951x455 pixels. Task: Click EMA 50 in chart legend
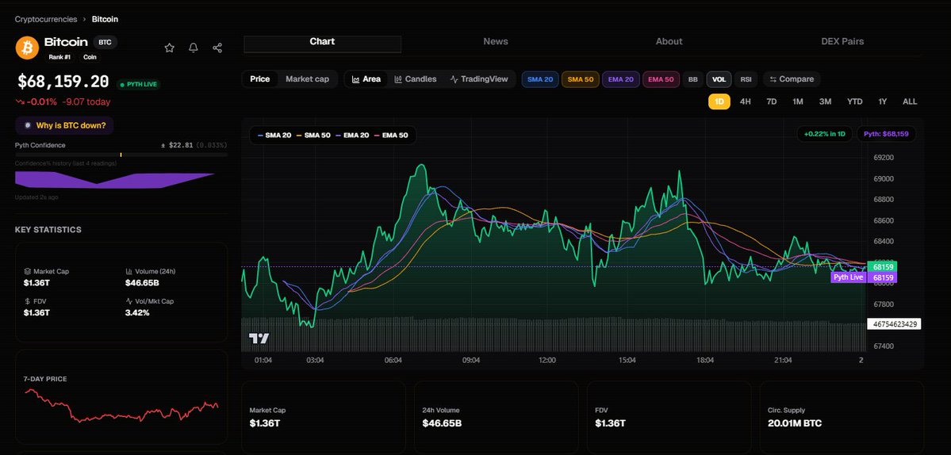click(x=391, y=135)
